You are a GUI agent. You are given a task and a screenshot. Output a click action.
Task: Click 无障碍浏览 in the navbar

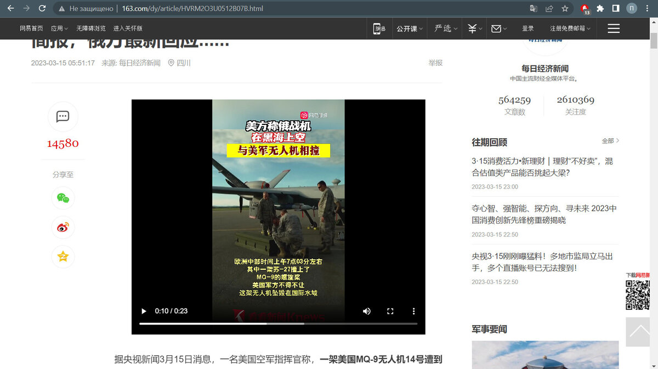coord(91,29)
